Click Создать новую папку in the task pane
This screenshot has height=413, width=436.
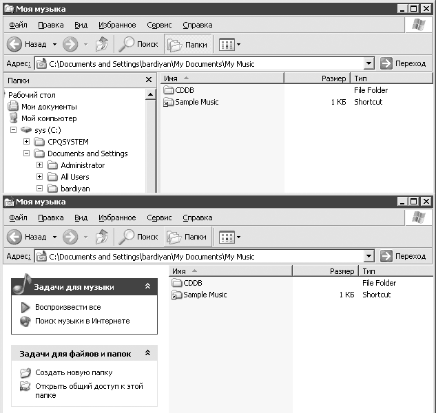pyautogui.click(x=73, y=372)
